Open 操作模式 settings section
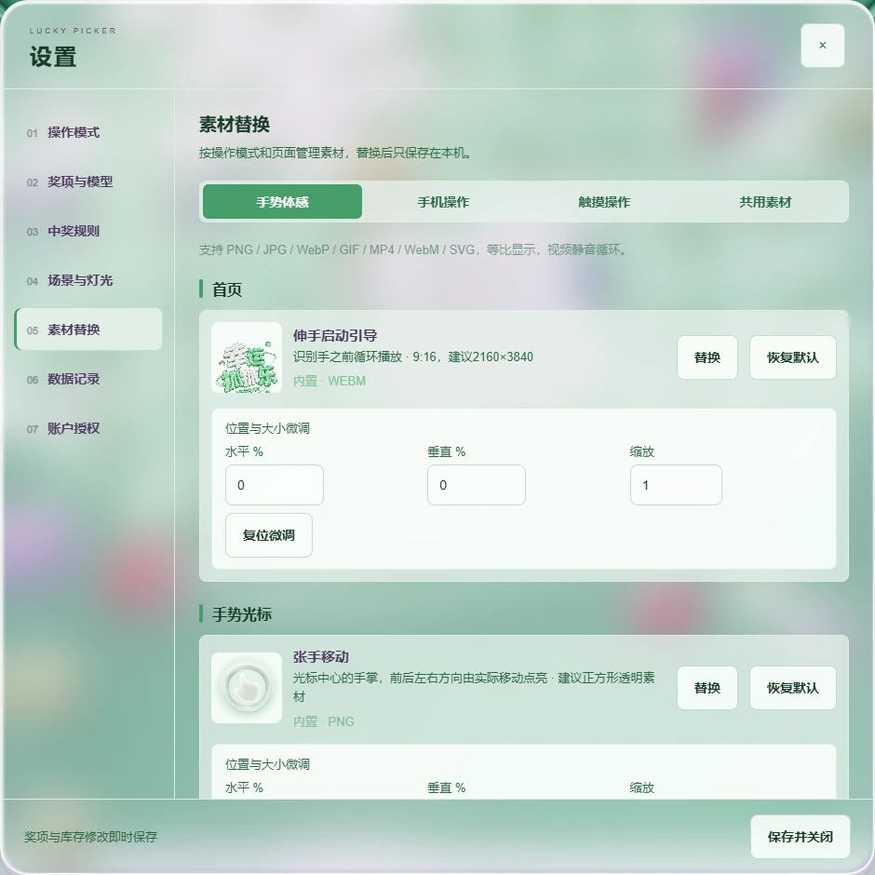 click(x=88, y=132)
